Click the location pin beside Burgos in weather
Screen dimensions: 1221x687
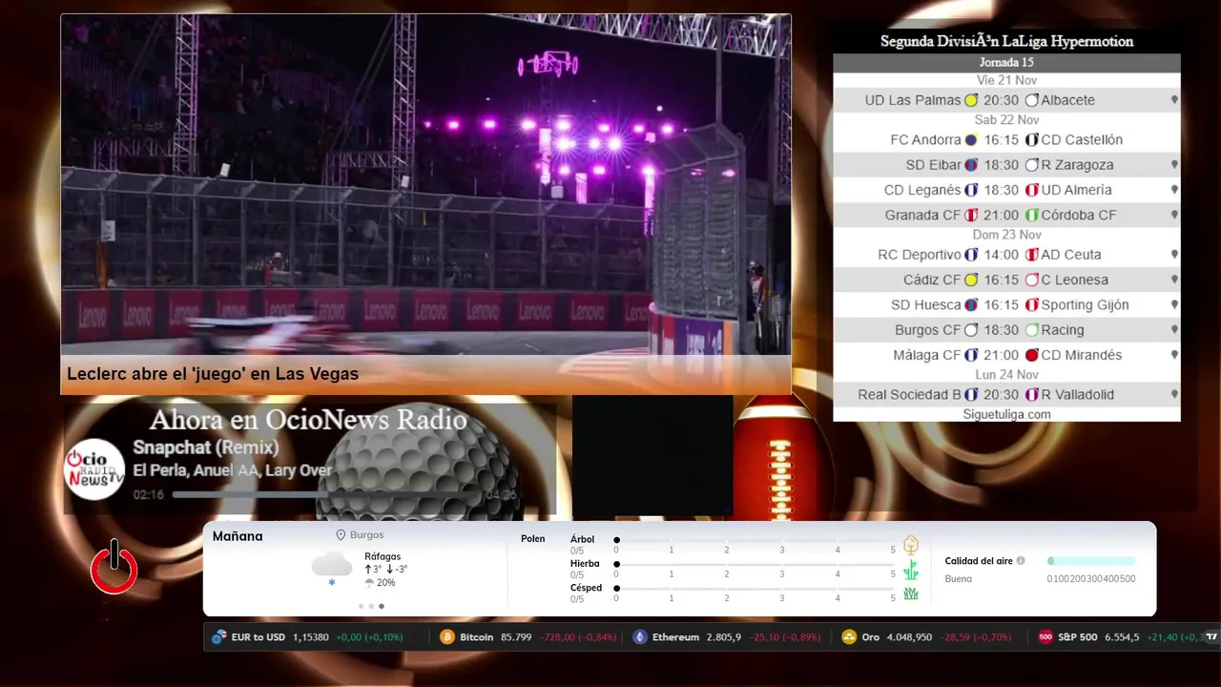(x=341, y=535)
